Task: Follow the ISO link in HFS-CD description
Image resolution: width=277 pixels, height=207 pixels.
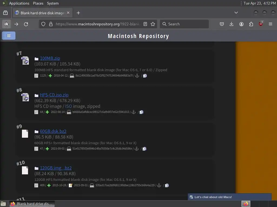Action: (68, 106)
